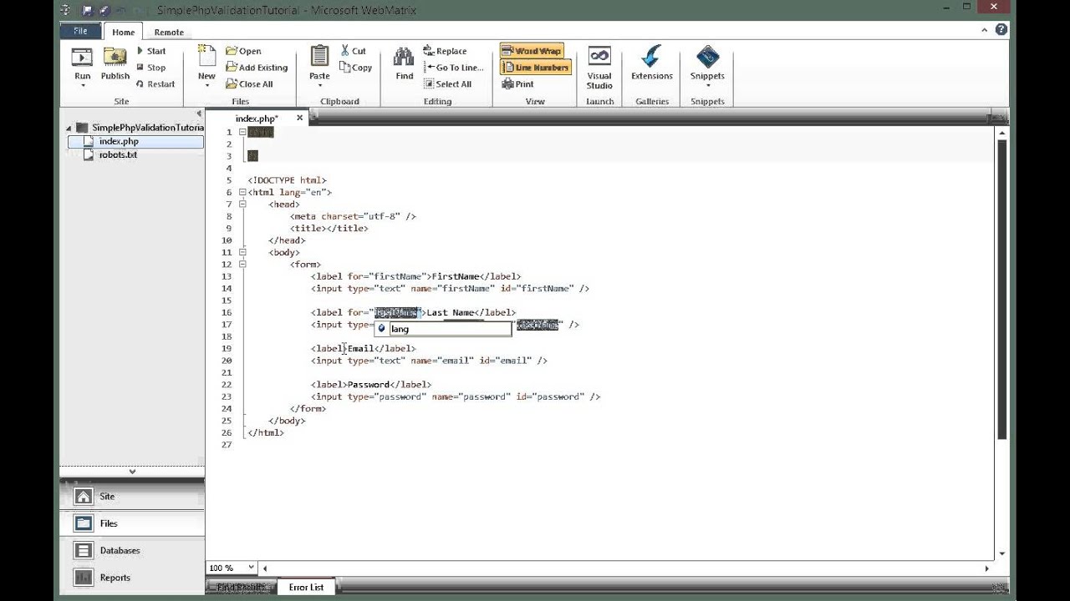Screen dimensions: 1070x601
Task: Open a file from the Files group
Action: [244, 51]
